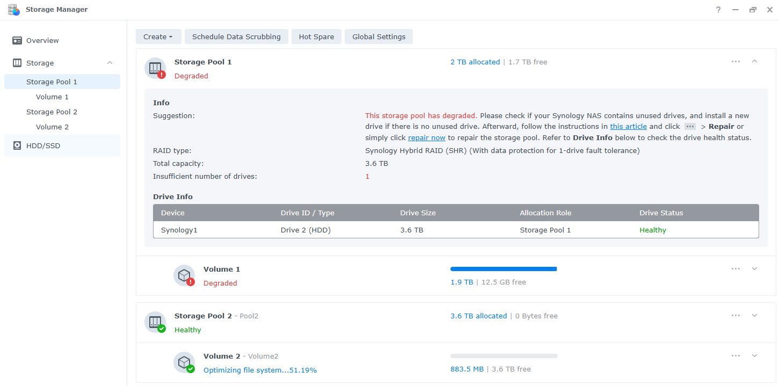Click the '883.5 MB' used value for Volume 2

click(467, 369)
